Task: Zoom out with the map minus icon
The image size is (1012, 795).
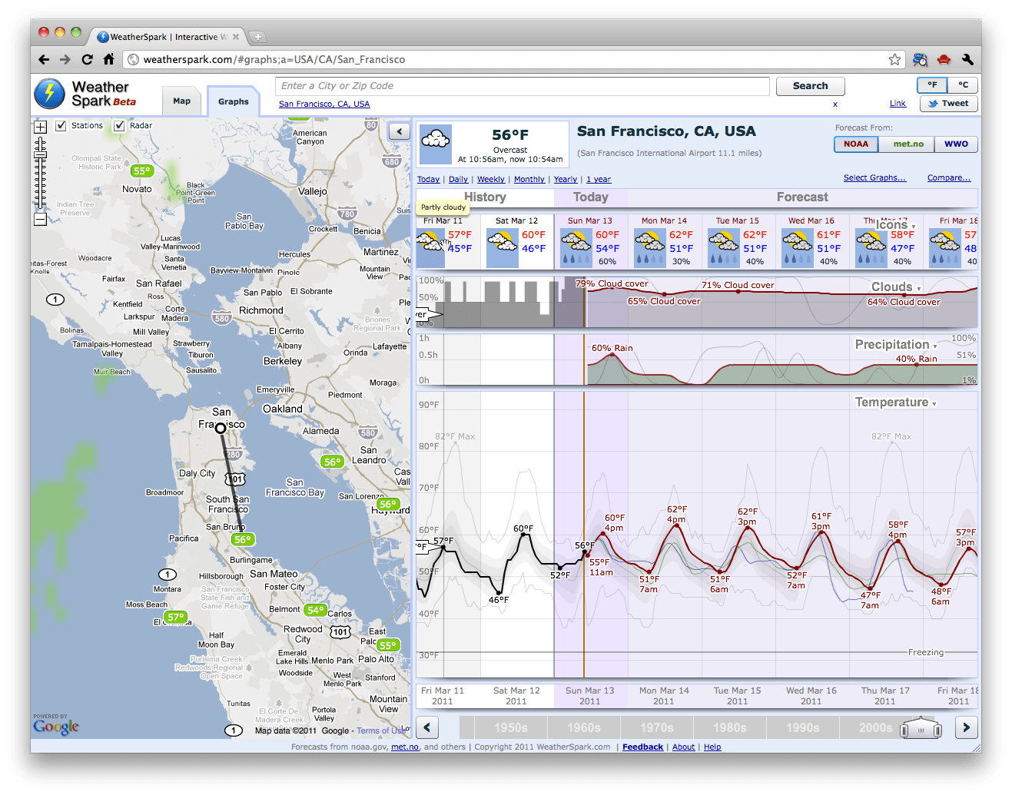Action: [40, 220]
